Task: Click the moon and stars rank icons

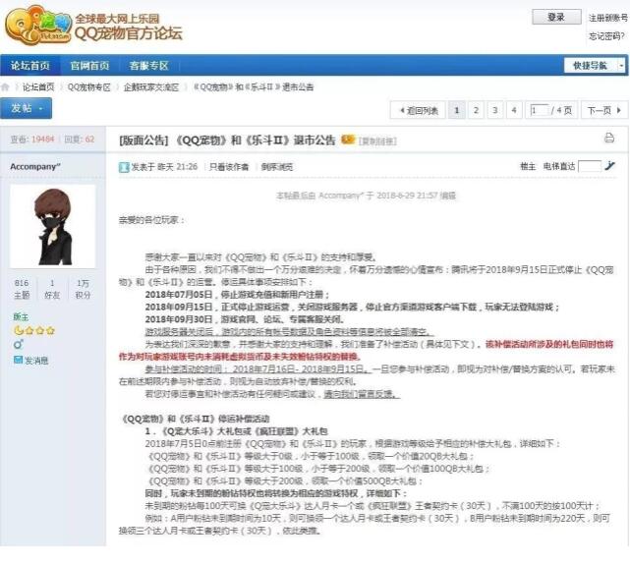Action: pos(34,330)
